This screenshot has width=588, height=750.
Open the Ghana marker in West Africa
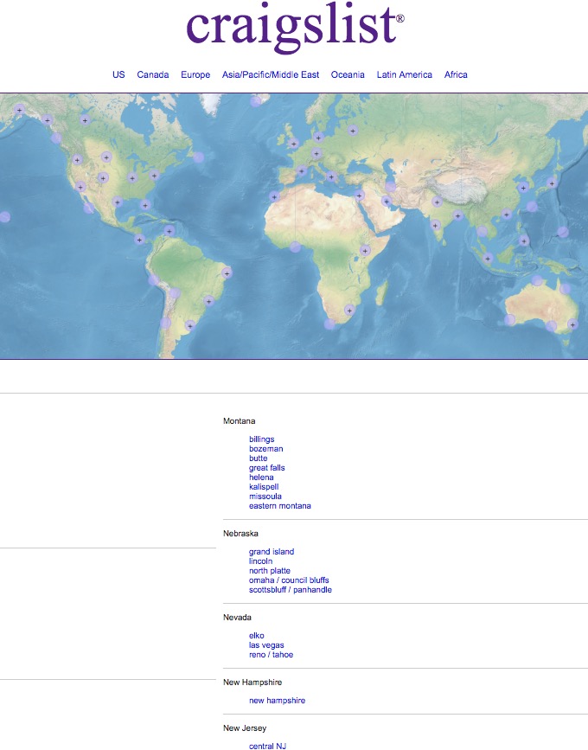296,247
